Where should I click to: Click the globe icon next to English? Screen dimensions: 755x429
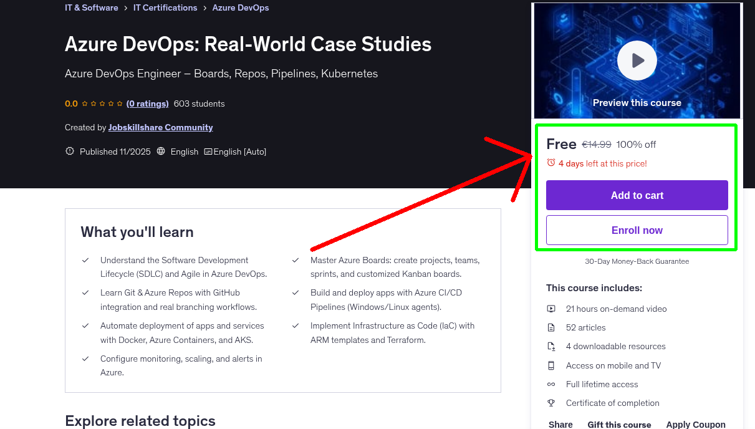[x=161, y=152]
